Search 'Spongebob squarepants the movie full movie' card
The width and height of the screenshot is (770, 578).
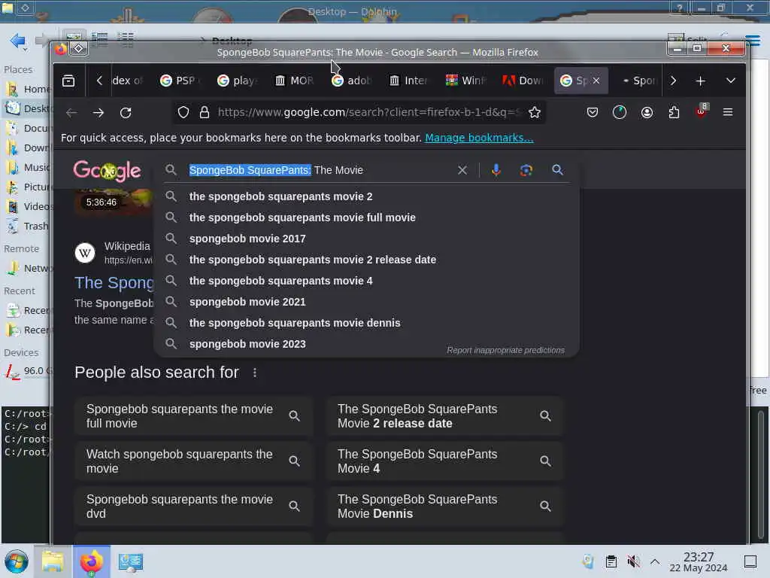(193, 416)
